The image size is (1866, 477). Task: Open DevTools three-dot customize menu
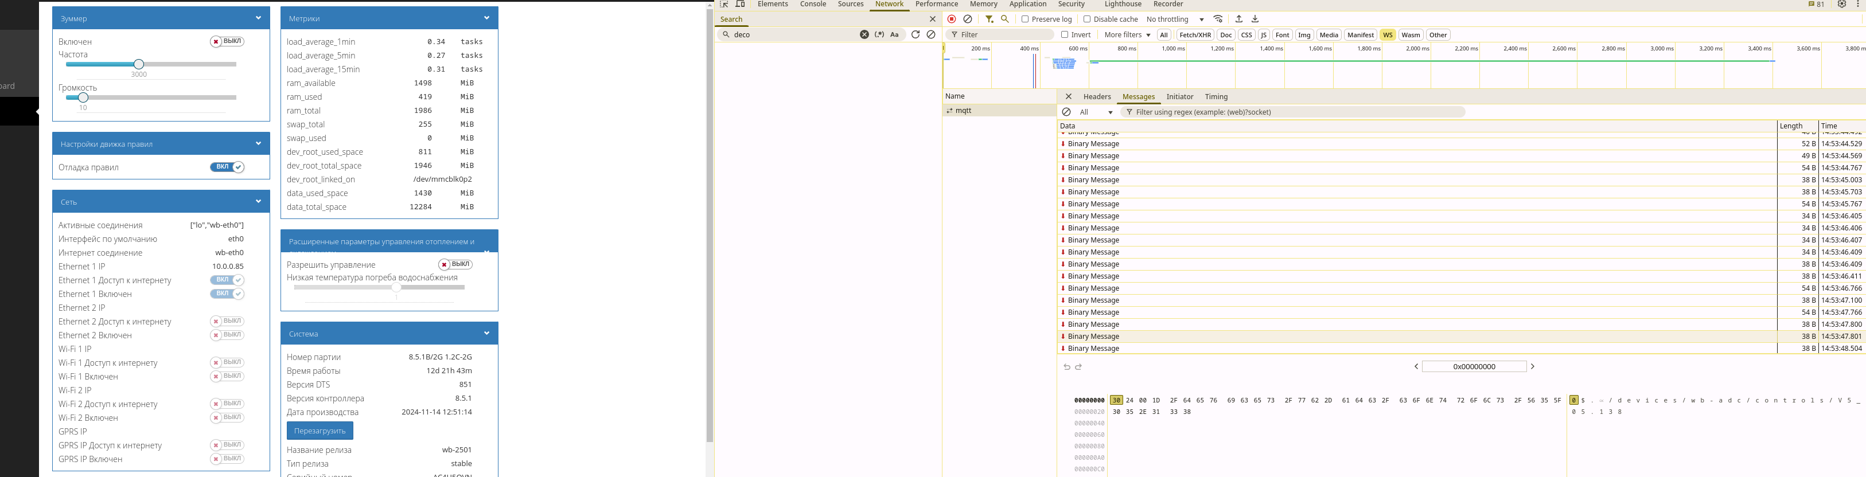(x=1858, y=5)
